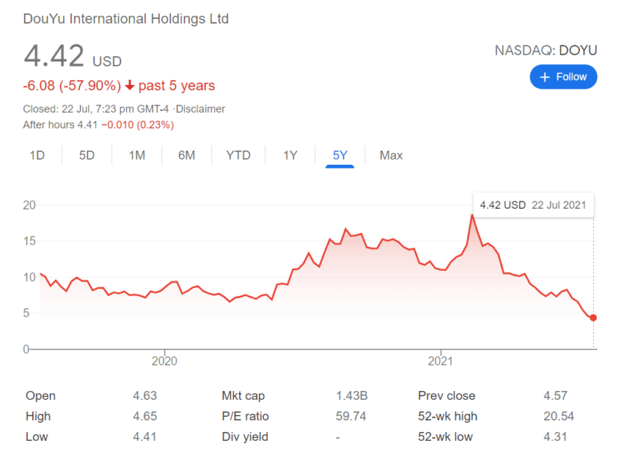Click the plus icon on Follow button
This screenshot has width=635, height=476.
coord(545,78)
